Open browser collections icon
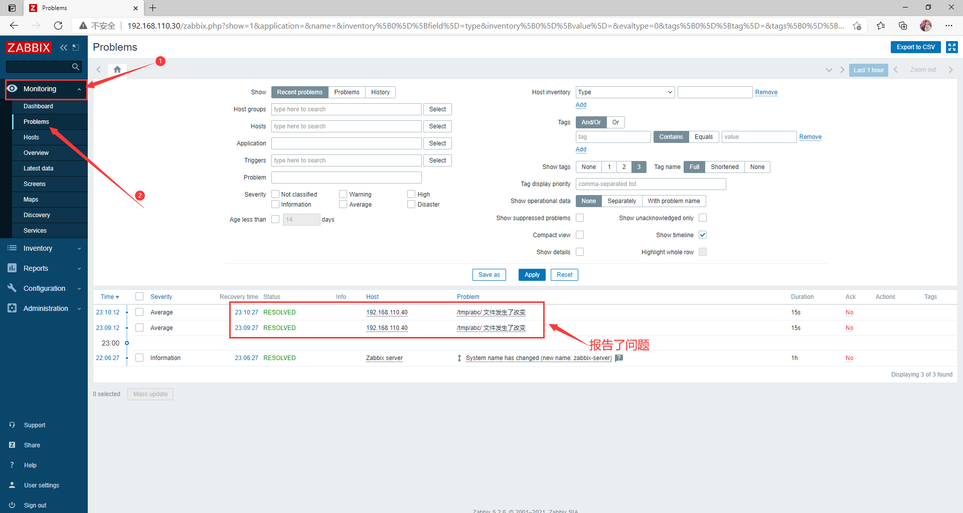The width and height of the screenshot is (963, 513). 903,26
